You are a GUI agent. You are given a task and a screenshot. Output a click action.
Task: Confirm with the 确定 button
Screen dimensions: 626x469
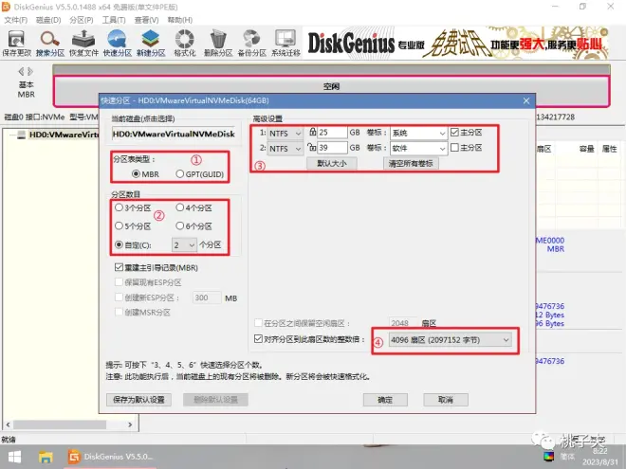click(385, 399)
